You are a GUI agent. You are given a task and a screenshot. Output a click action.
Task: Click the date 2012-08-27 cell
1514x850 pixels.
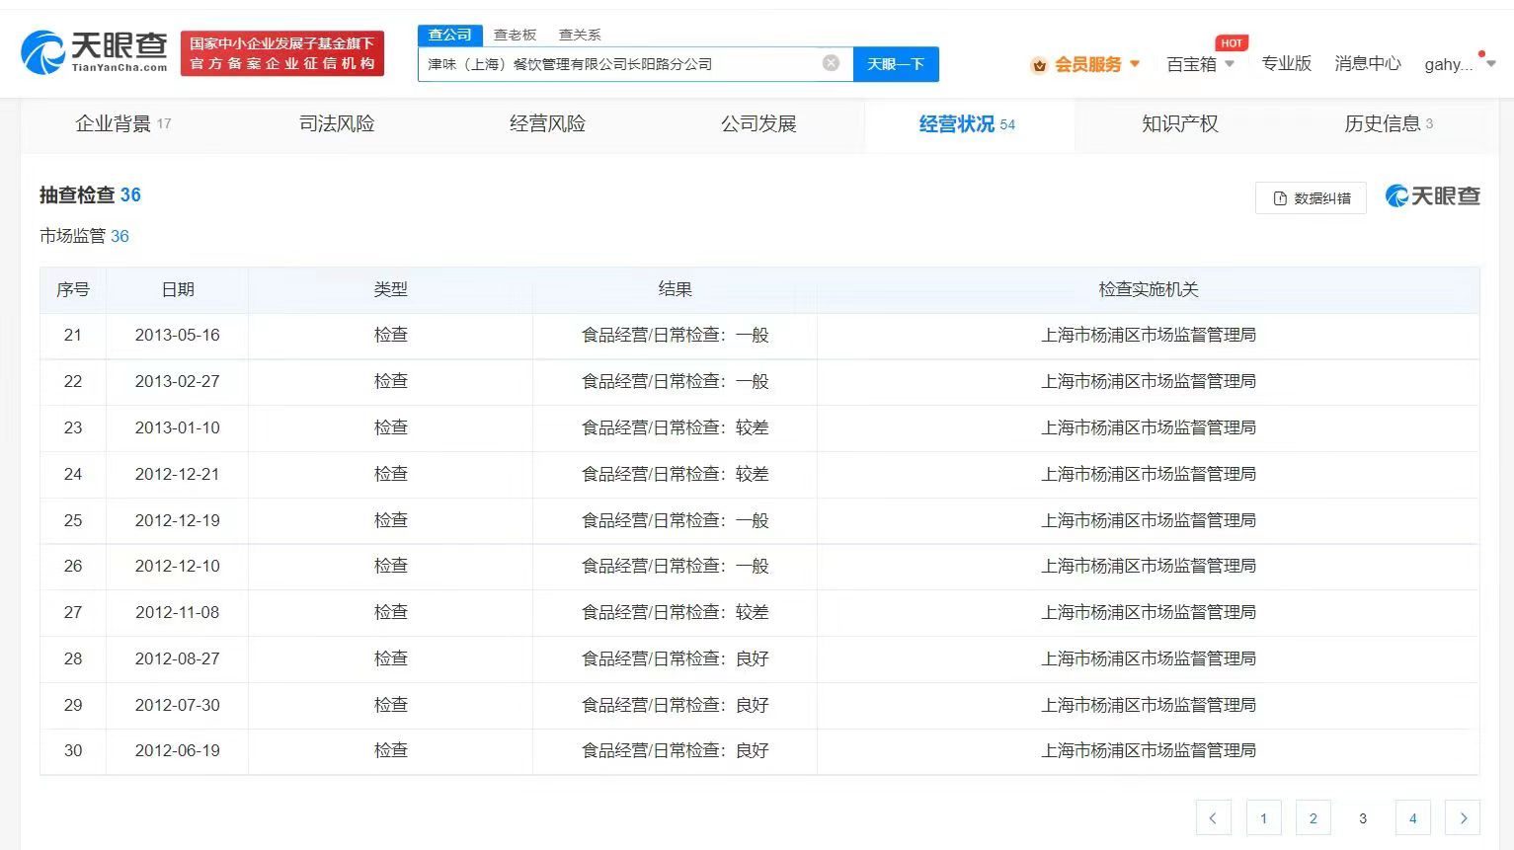pos(178,658)
